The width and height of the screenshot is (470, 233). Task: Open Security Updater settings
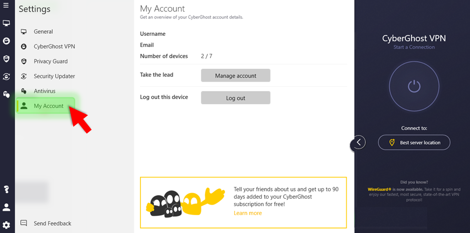click(x=54, y=77)
